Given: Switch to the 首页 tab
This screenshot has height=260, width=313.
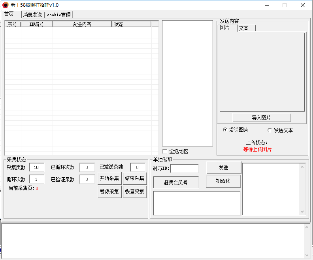Looking at the screenshot, I should (9, 14).
